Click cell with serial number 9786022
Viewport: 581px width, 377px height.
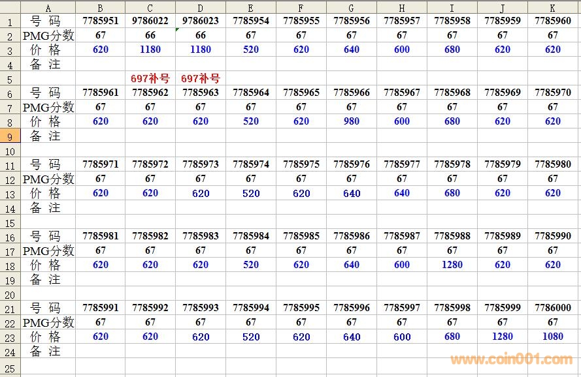[x=150, y=21]
